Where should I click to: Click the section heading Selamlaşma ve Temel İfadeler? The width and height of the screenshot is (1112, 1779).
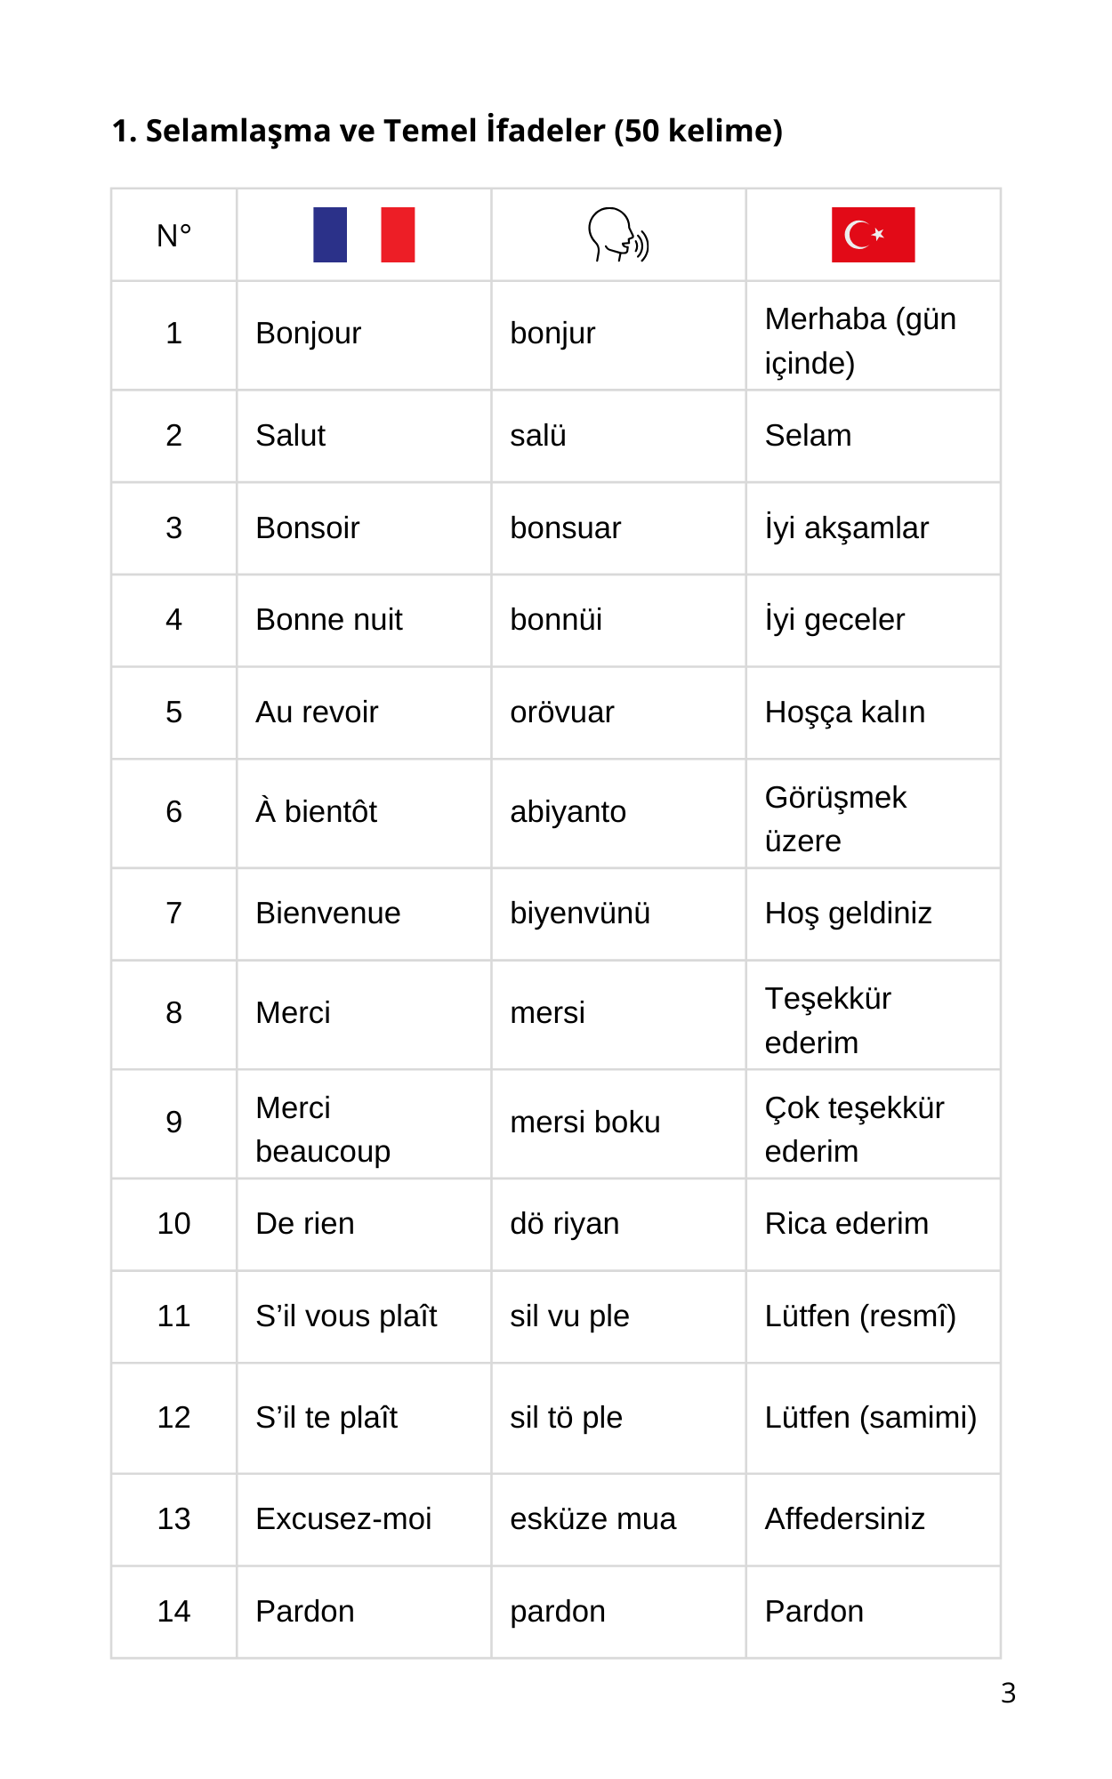coord(447,131)
